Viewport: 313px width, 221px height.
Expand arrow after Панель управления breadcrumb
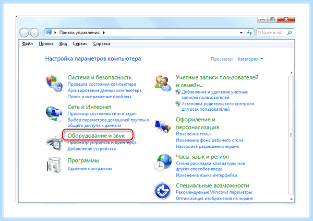coord(104,32)
